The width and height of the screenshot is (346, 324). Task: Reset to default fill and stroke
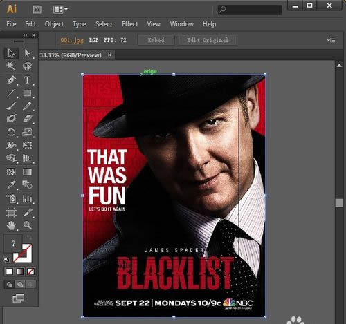coord(6,260)
